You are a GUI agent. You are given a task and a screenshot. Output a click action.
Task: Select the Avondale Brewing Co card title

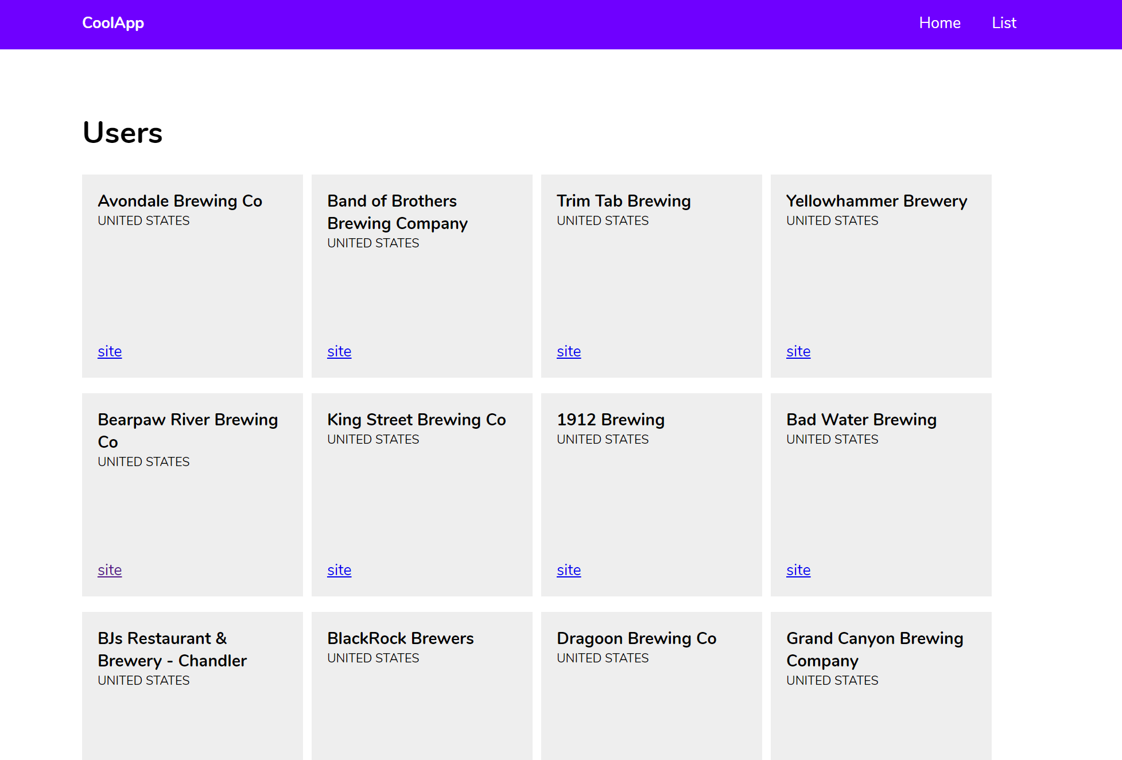coord(180,201)
